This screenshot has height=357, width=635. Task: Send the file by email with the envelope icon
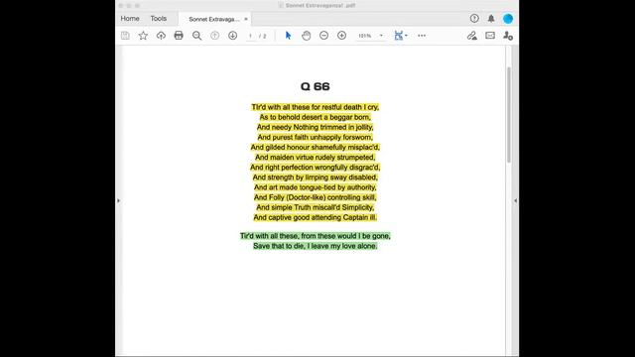click(x=490, y=36)
